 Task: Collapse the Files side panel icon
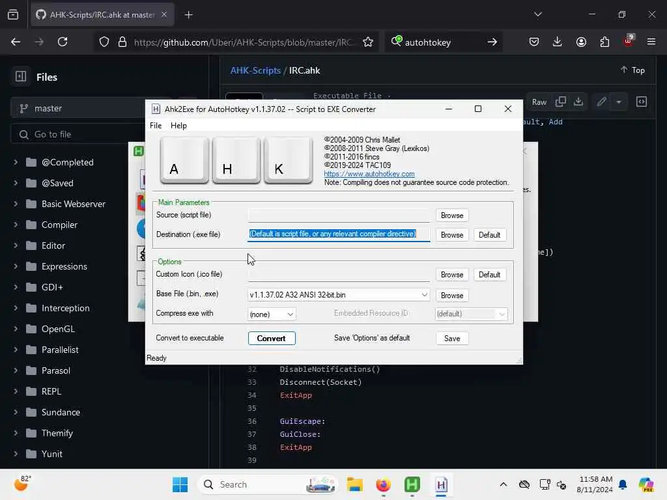click(x=20, y=77)
